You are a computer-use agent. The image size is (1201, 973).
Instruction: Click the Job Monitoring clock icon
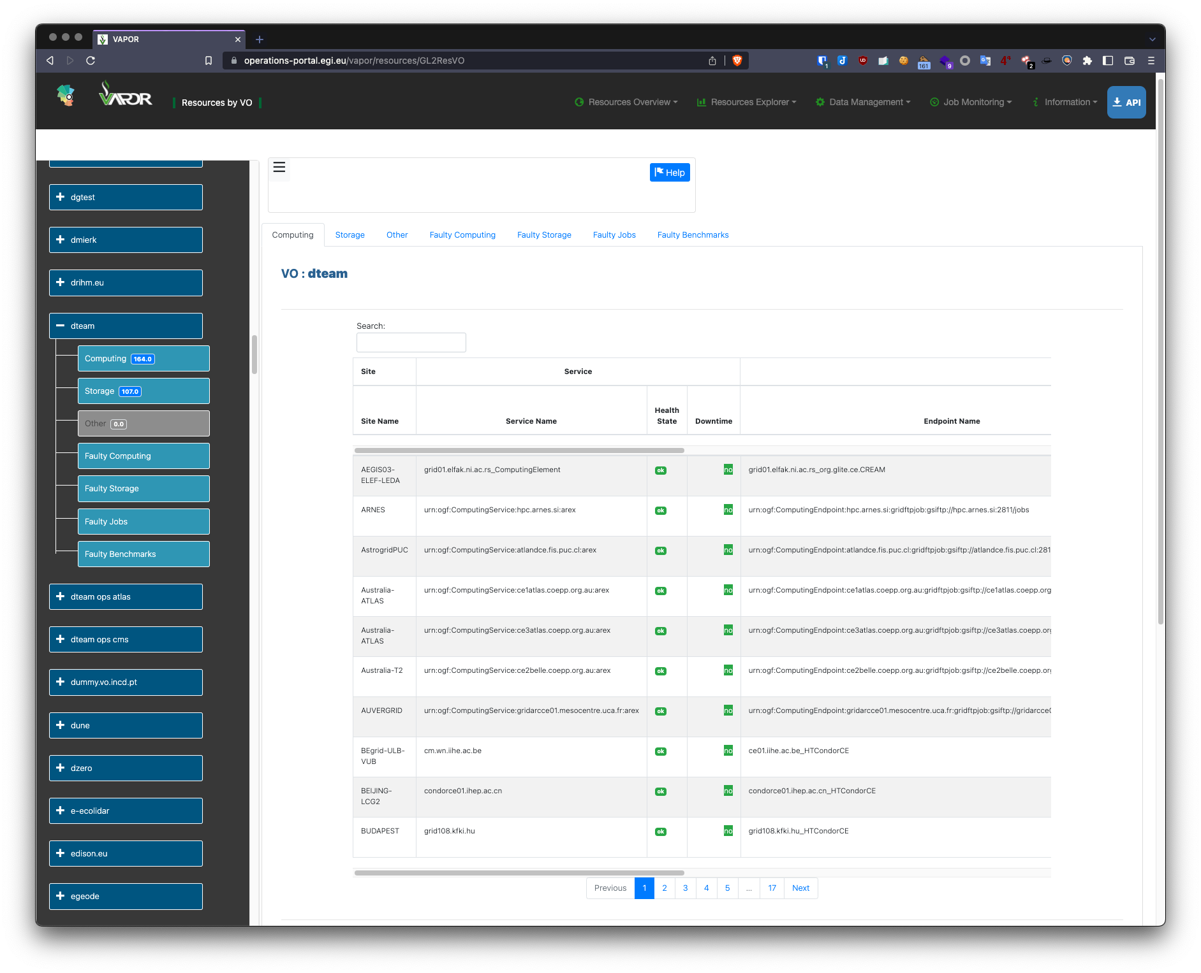tap(934, 102)
